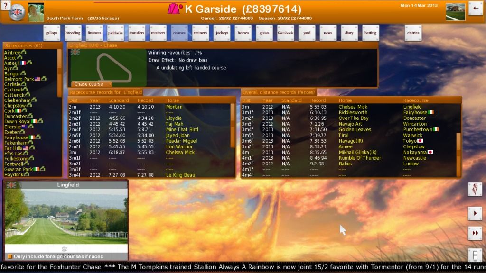The image size is (486, 273).
Task: Click the Lingfield racecourse photo
Action: click(66, 217)
